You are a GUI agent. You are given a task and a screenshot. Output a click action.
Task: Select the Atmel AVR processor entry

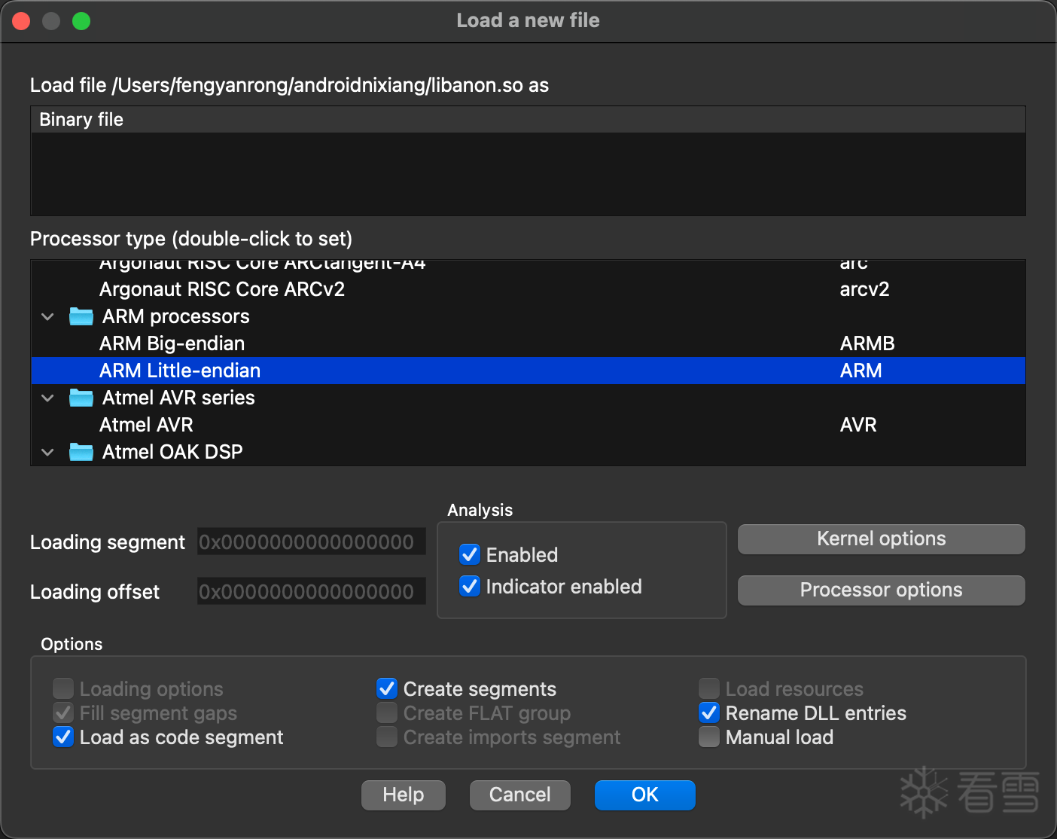point(147,425)
